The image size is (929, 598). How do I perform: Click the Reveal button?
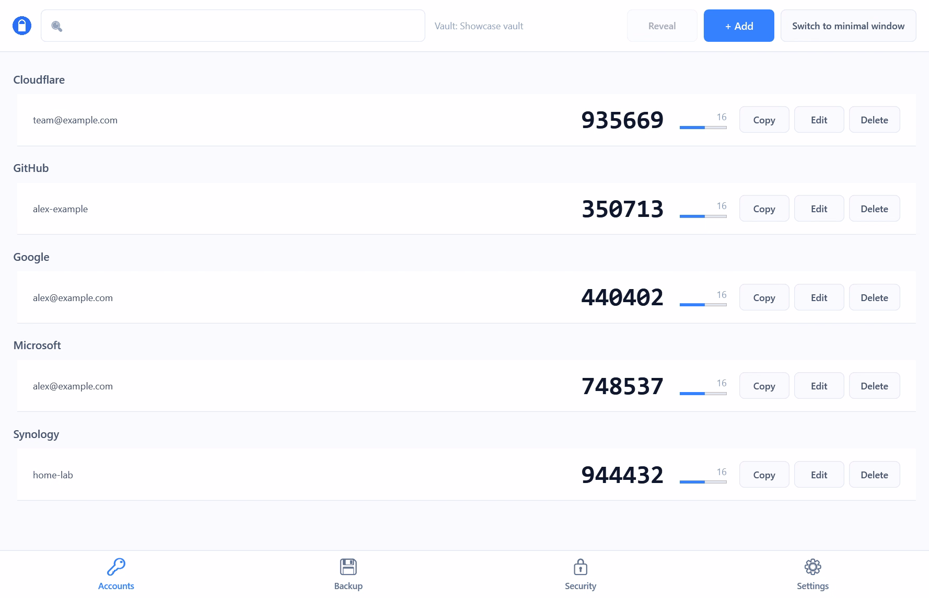click(662, 26)
